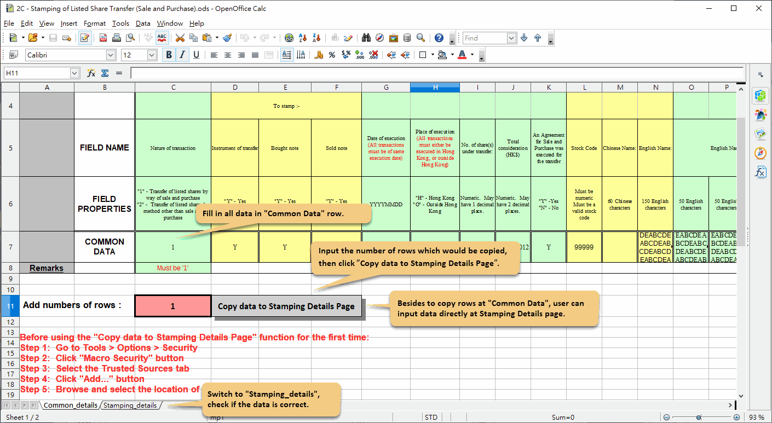
Task: Open the Insert menu
Action: coord(69,24)
